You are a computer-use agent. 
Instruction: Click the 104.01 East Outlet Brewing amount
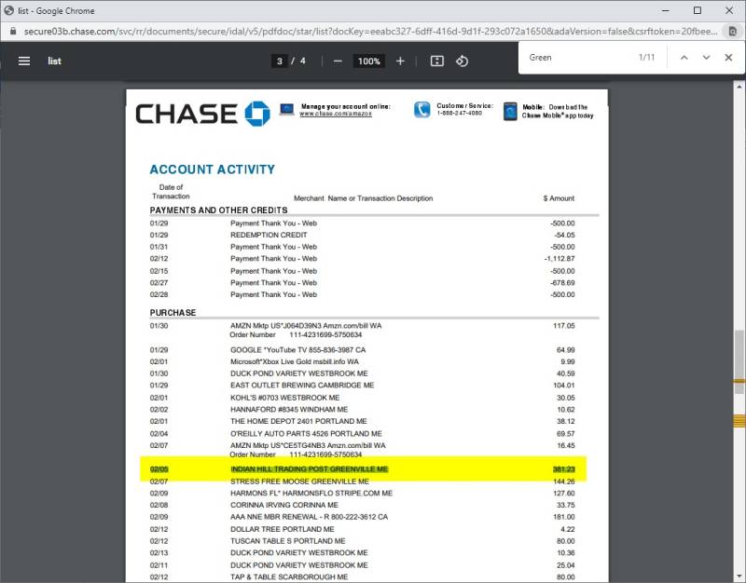click(564, 385)
